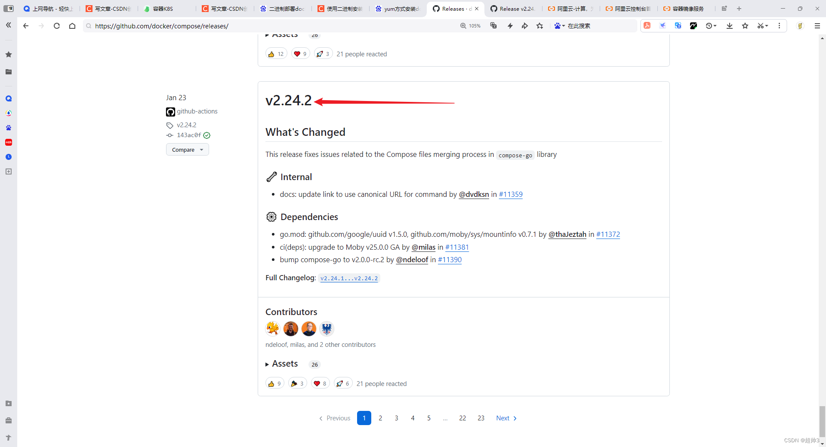This screenshot has width=826, height=447.
Task: Switch to the 二进制部署doc tab
Action: pyautogui.click(x=282, y=9)
